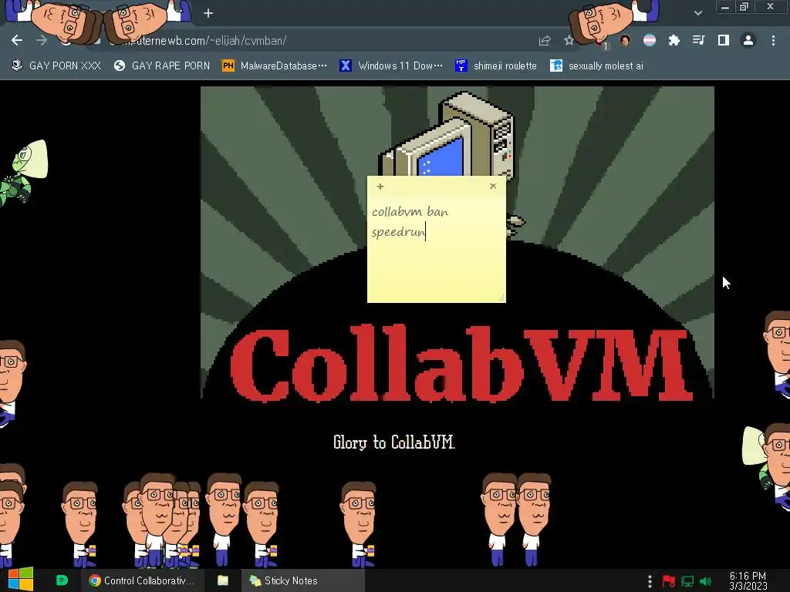Image resolution: width=790 pixels, height=592 pixels.
Task: Open the media controls playlist icon
Action: click(698, 40)
